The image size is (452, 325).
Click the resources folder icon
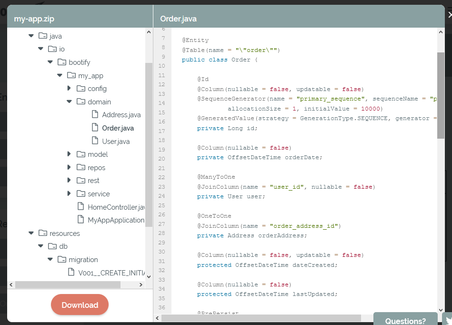pos(42,233)
